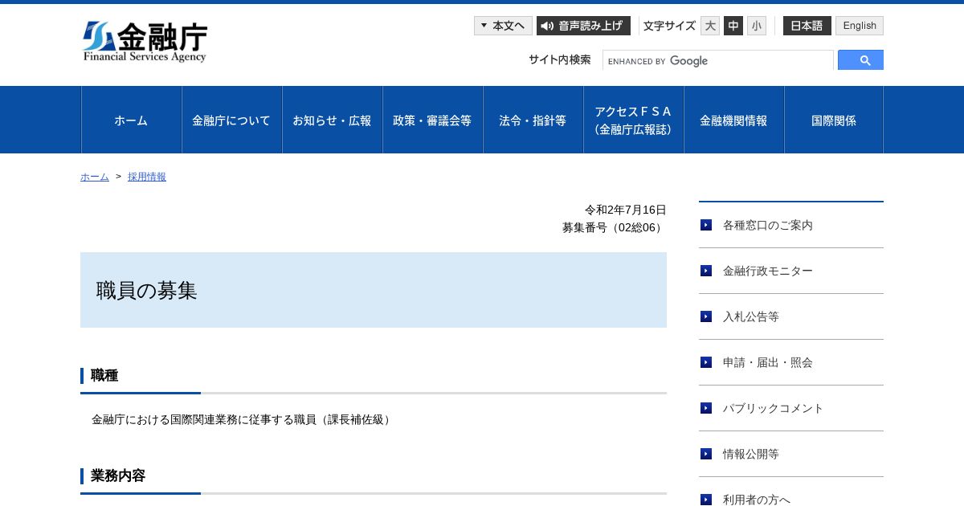The width and height of the screenshot is (964, 506).
Task: Click the サイト内検索 label
Action: point(560,59)
